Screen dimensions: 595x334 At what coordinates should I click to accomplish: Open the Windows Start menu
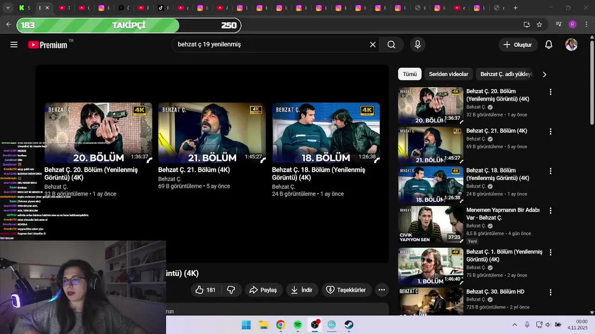coord(246,325)
